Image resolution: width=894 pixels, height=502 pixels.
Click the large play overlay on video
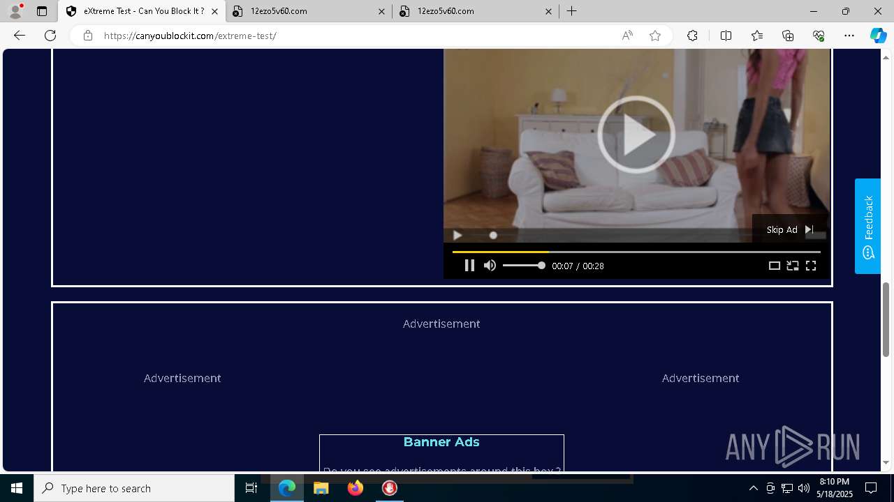click(x=636, y=135)
